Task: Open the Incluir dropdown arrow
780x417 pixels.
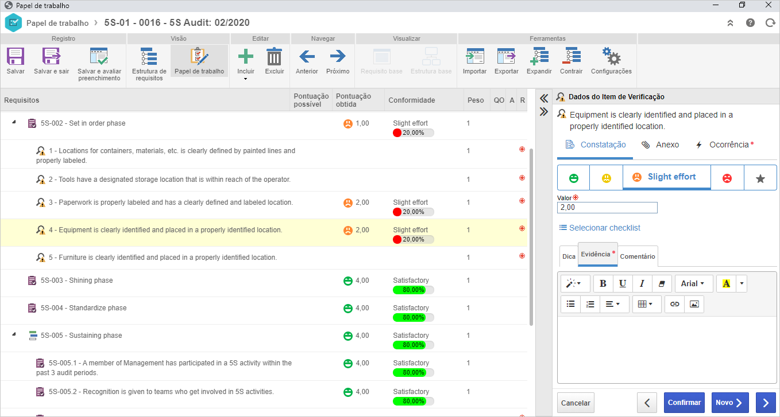Action: click(246, 80)
